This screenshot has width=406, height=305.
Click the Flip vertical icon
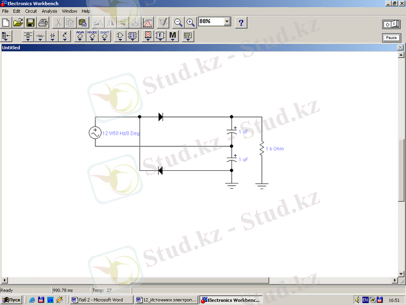point(123,22)
